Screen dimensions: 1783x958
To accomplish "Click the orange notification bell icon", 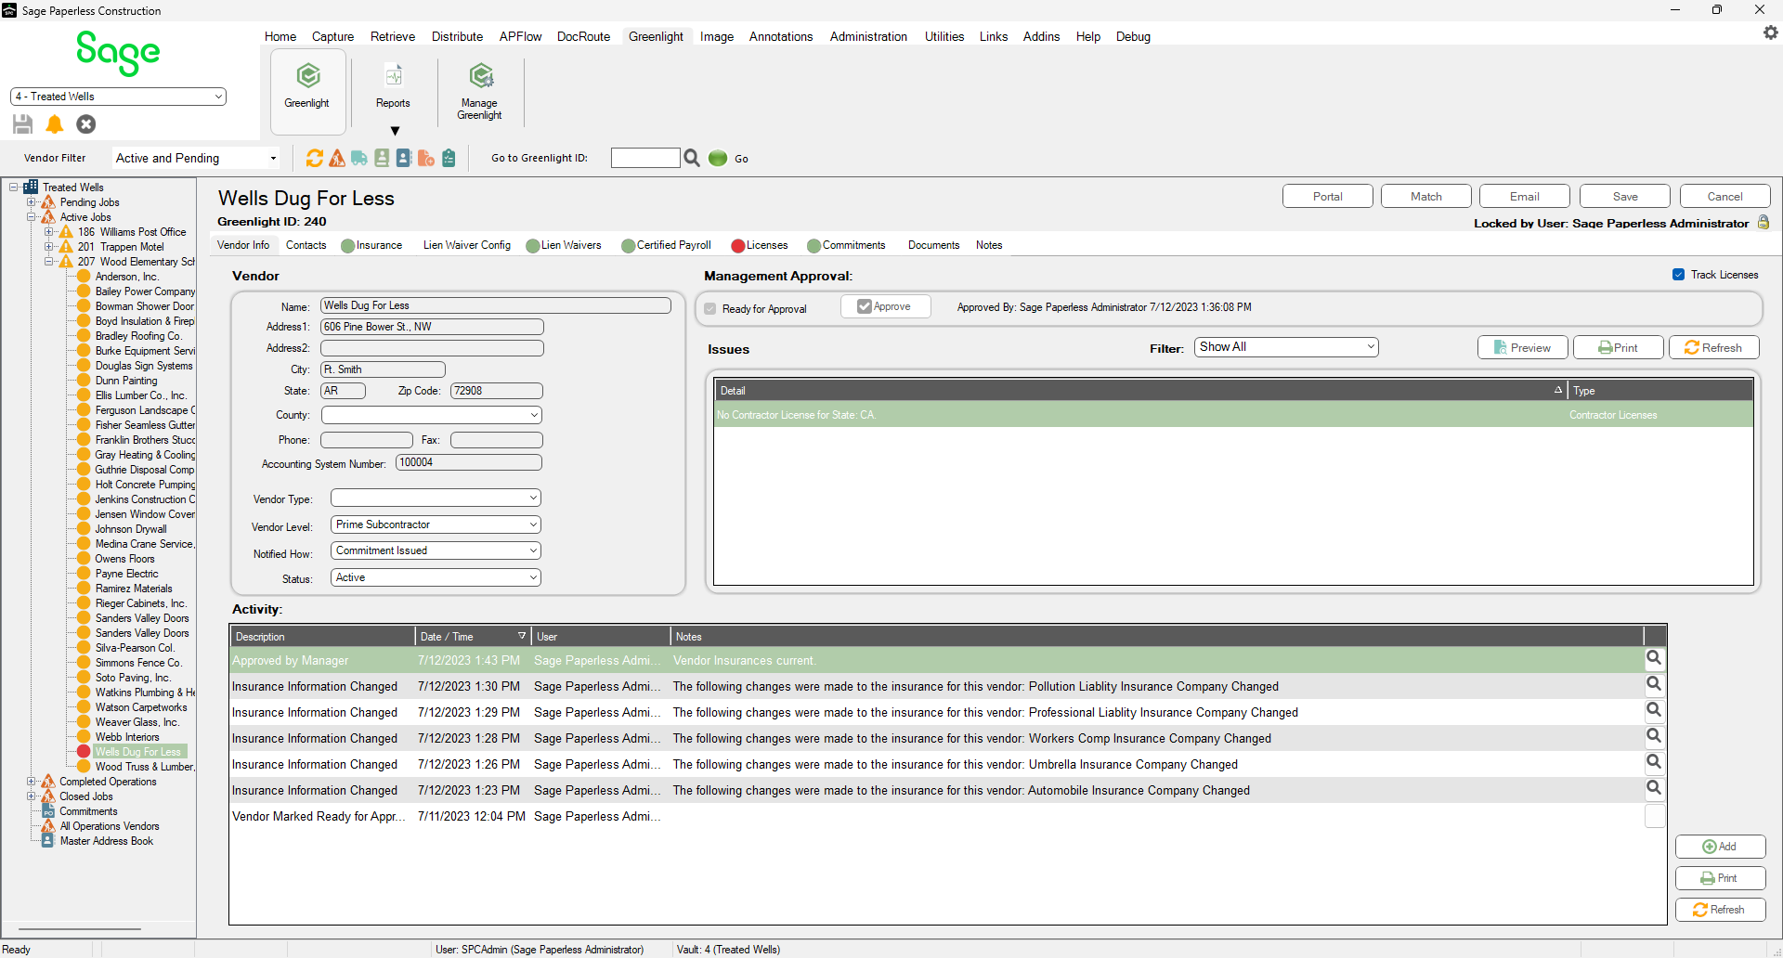I will pos(55,124).
